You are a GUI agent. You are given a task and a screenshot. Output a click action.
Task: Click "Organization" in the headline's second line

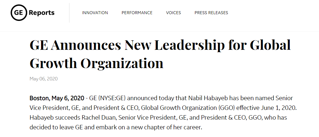tap(122, 63)
